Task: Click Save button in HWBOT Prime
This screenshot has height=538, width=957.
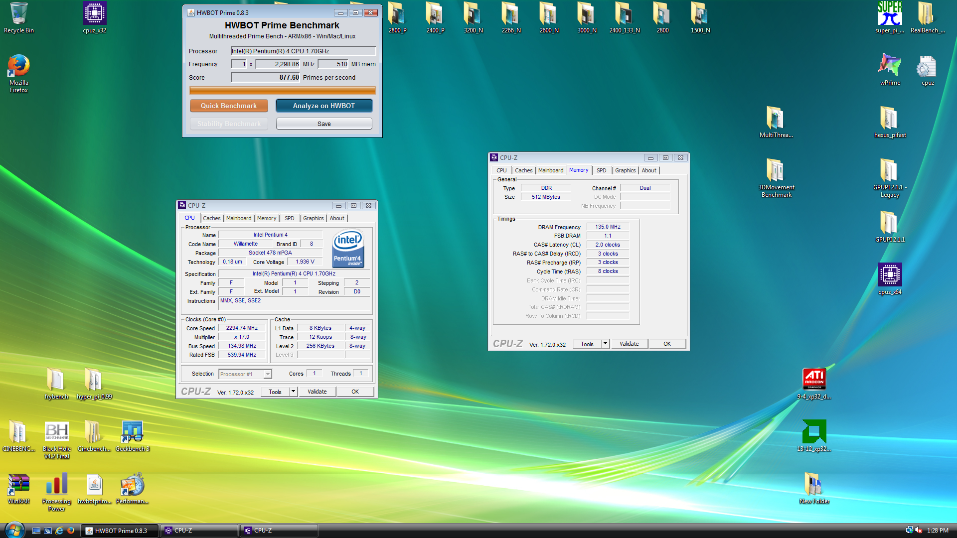Action: 324,124
